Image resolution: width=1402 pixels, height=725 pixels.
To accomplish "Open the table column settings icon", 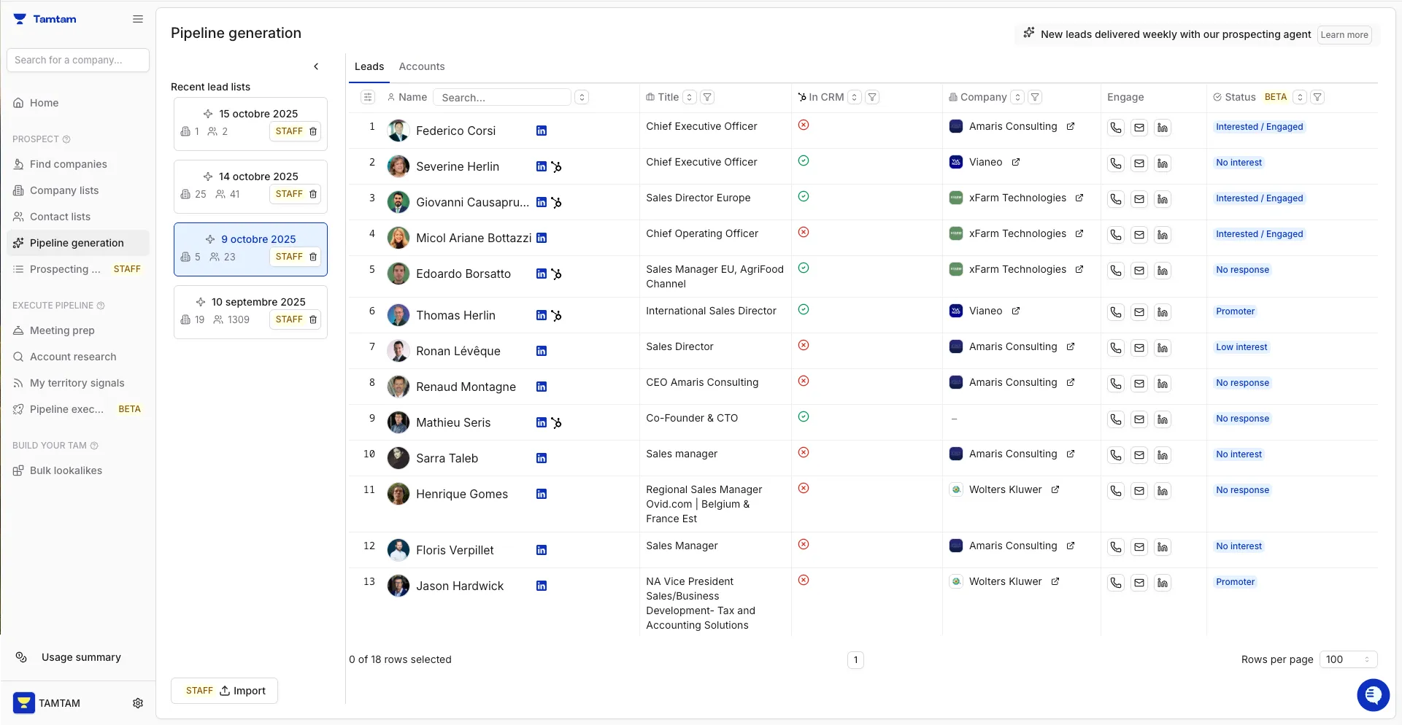I will [x=368, y=97].
